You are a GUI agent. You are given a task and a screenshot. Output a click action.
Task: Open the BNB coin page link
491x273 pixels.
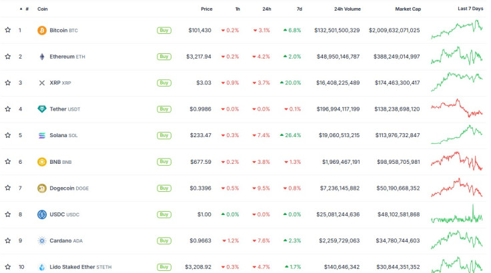click(x=61, y=162)
